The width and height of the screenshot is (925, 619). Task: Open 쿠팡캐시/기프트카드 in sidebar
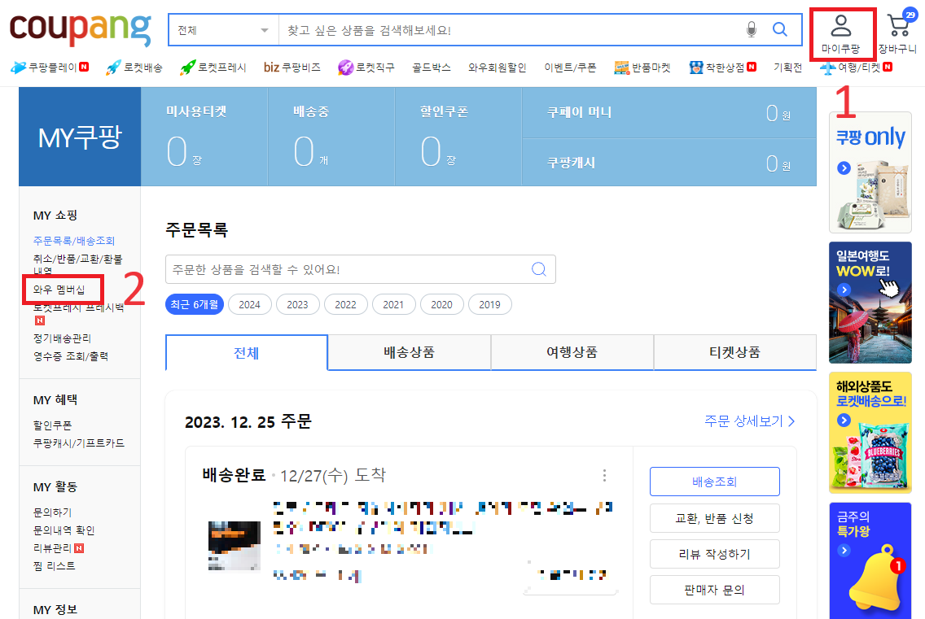[x=78, y=442]
